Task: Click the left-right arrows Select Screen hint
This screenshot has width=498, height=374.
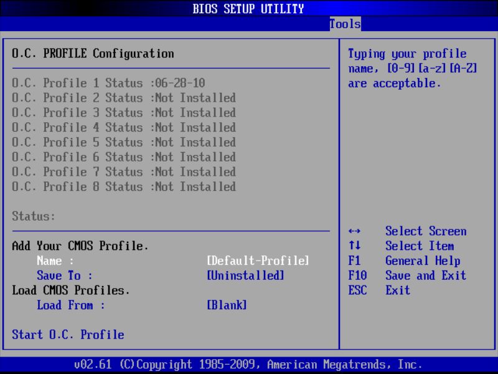Action: (x=407, y=231)
